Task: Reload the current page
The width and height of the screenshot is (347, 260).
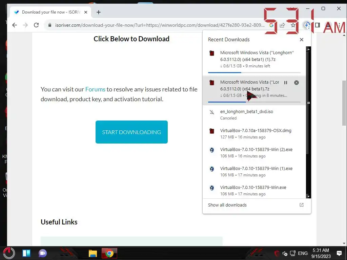Action: click(36, 25)
